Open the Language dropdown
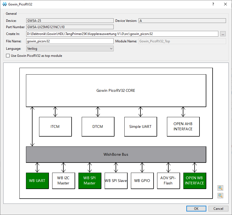 pos(70,49)
